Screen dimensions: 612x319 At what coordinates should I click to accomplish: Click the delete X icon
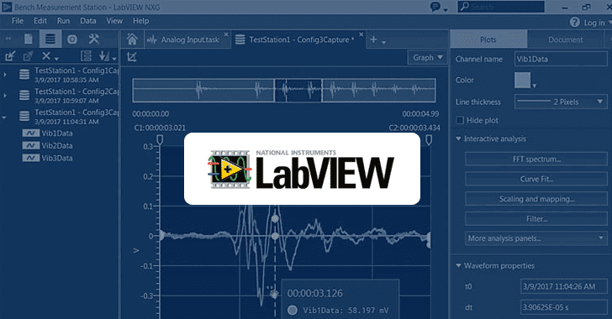(46, 56)
